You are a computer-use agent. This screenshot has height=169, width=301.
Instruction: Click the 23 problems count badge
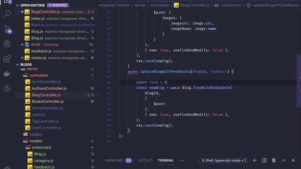pos(128,161)
